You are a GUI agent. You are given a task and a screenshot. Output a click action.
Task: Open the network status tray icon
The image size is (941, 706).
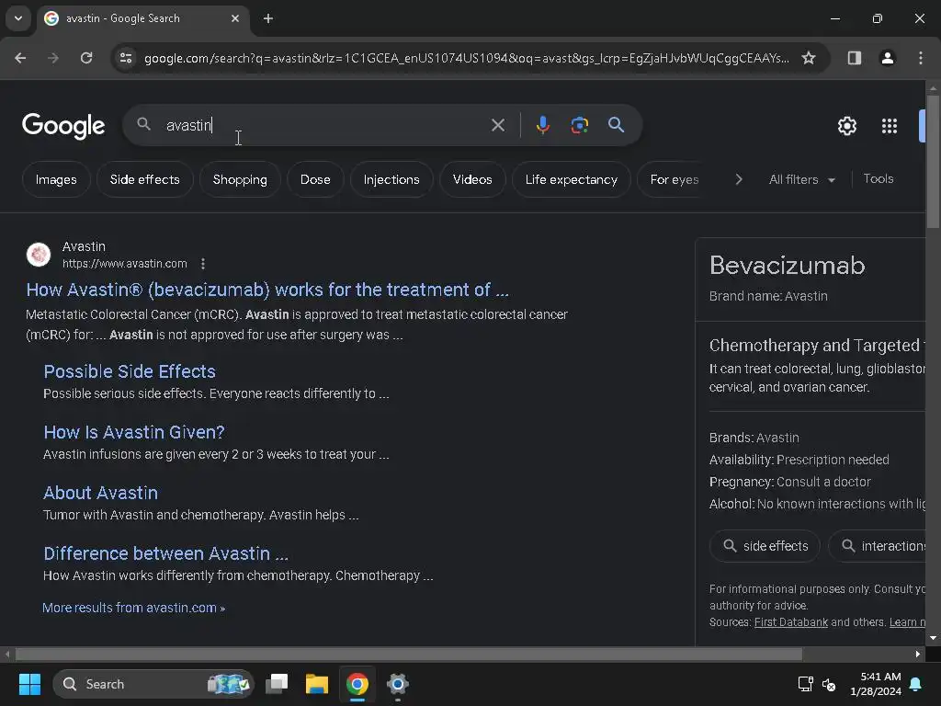pyautogui.click(x=805, y=684)
